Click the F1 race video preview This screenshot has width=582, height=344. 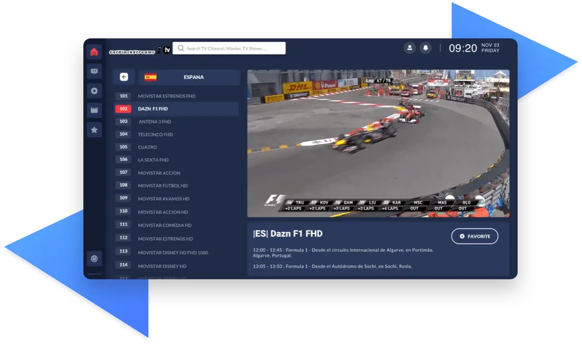(378, 143)
